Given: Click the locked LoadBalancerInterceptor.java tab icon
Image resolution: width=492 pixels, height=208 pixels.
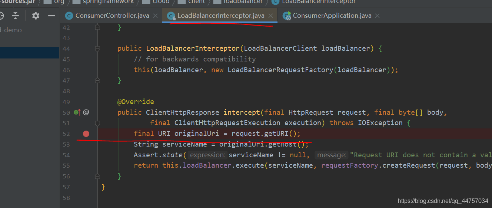Looking at the screenshot, I should [x=171, y=16].
